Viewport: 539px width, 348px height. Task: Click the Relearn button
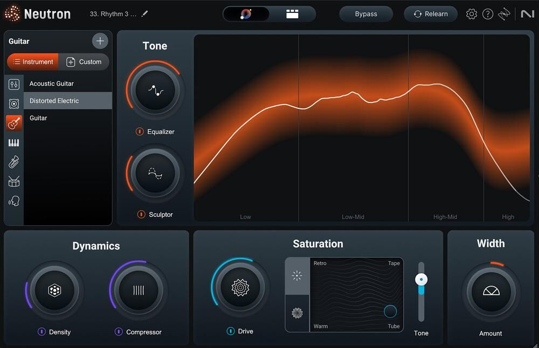pyautogui.click(x=431, y=14)
